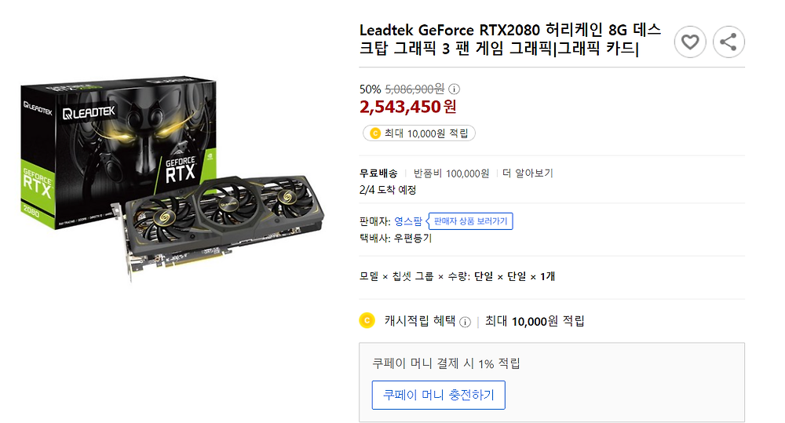Screen dimensions: 785x423
Task: Open seller 영스팜 link
Action: coord(407,222)
